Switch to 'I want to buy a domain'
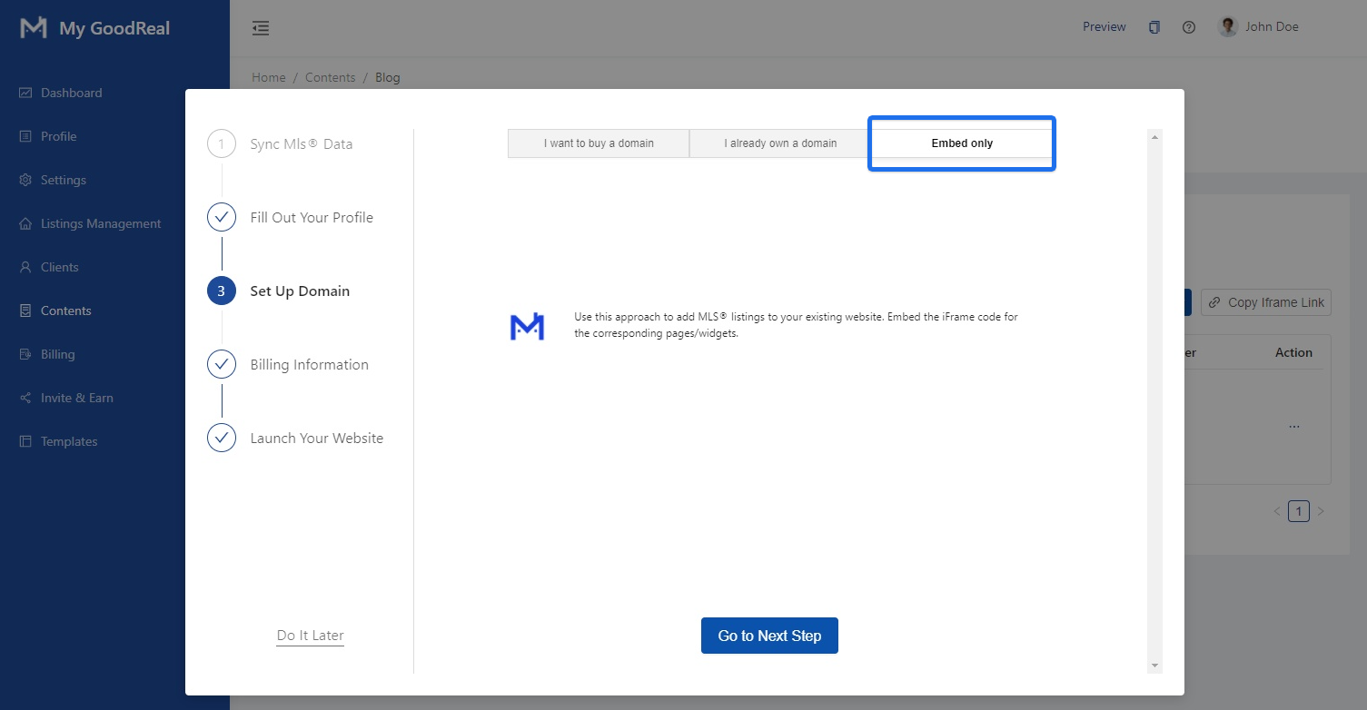This screenshot has height=710, width=1367. pos(599,143)
